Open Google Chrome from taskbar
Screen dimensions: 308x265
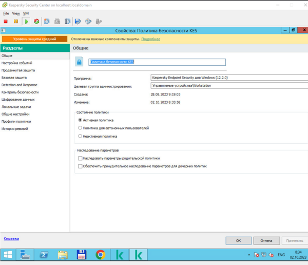(x=101, y=255)
